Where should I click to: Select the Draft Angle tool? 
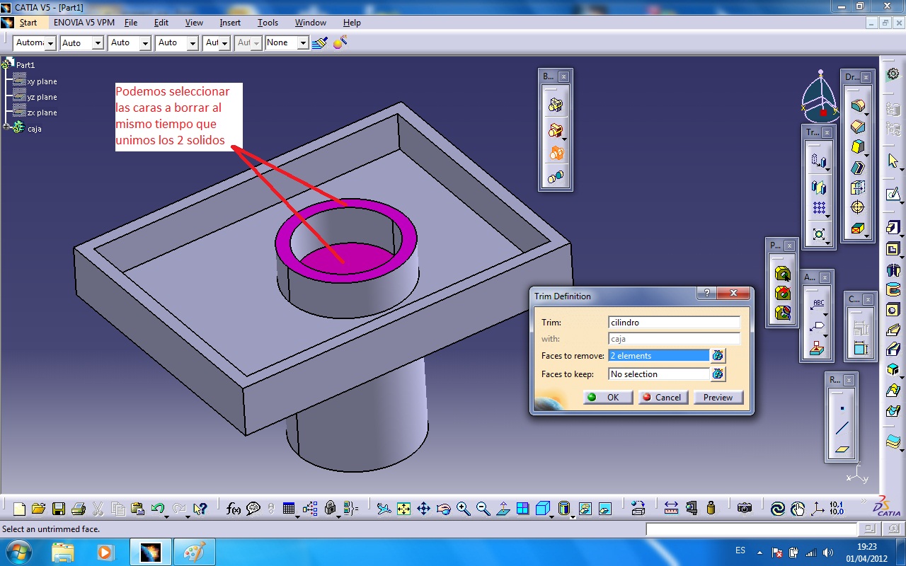click(858, 148)
